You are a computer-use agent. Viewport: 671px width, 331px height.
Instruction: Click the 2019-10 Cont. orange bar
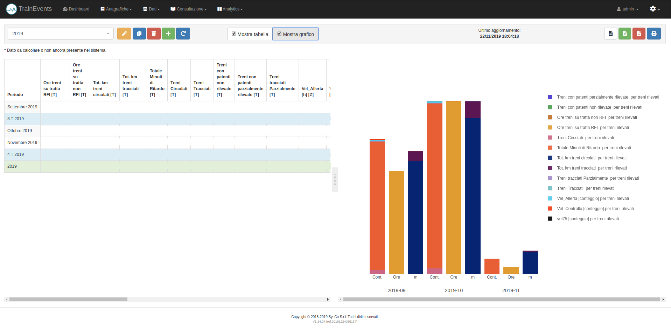(x=435, y=186)
